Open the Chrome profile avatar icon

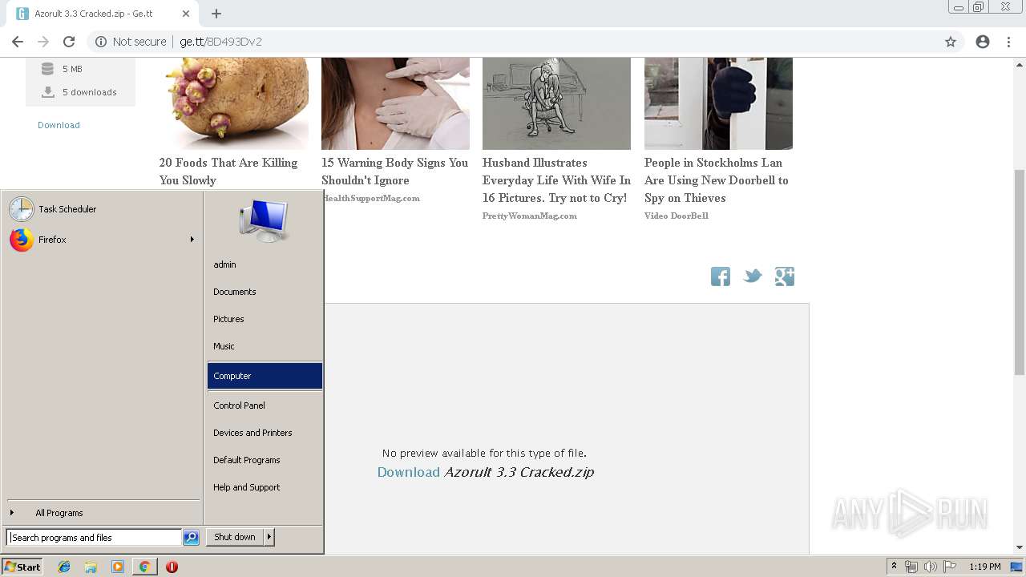[x=983, y=42]
